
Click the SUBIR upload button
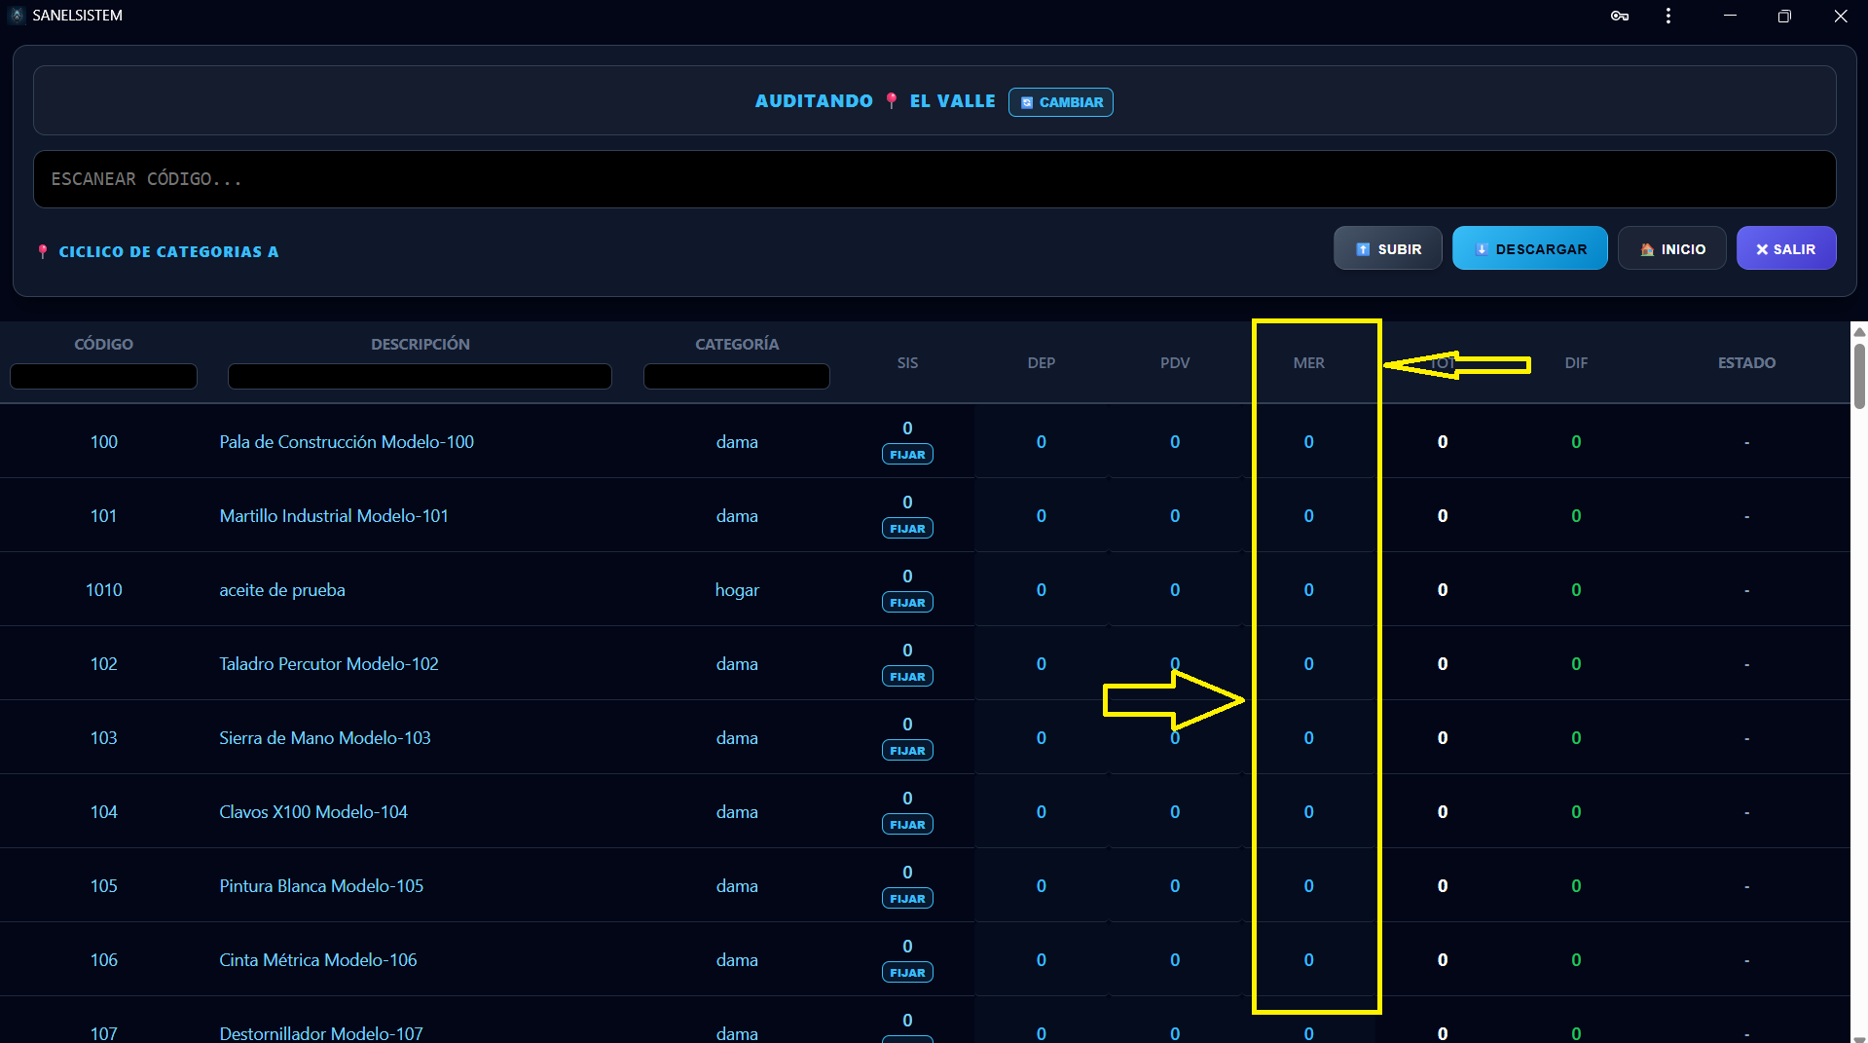click(x=1387, y=249)
